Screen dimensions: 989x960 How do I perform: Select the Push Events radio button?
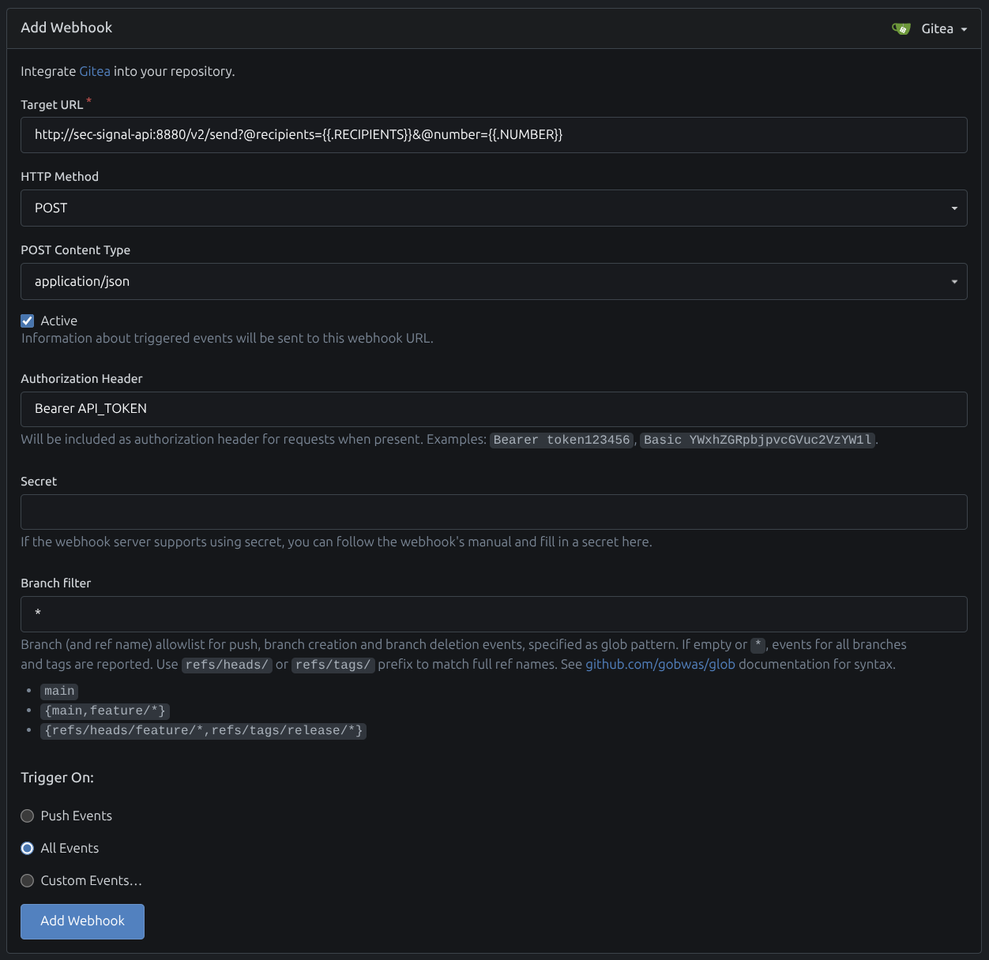click(x=27, y=816)
